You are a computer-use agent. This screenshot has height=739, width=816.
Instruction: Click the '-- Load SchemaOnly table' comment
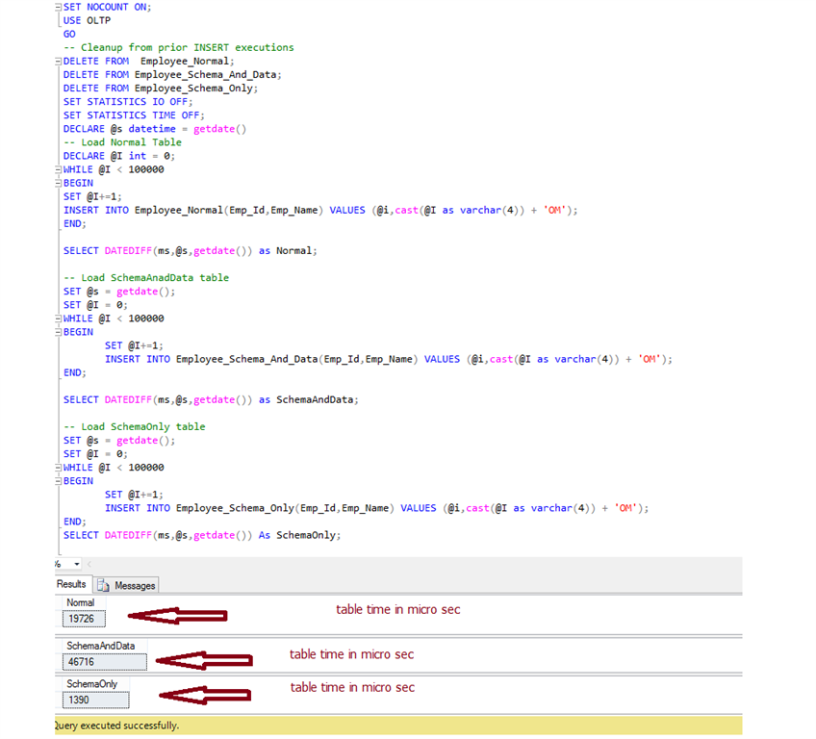(x=135, y=426)
